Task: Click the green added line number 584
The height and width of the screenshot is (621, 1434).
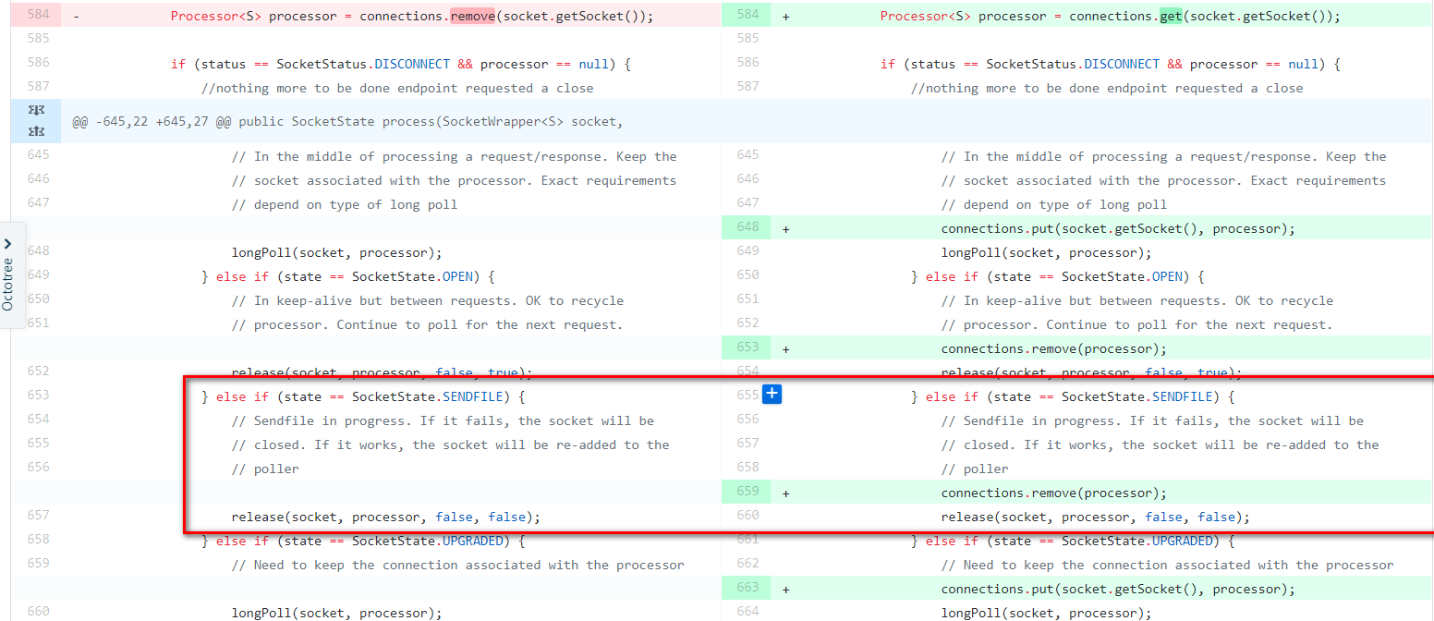Action: 747,16
